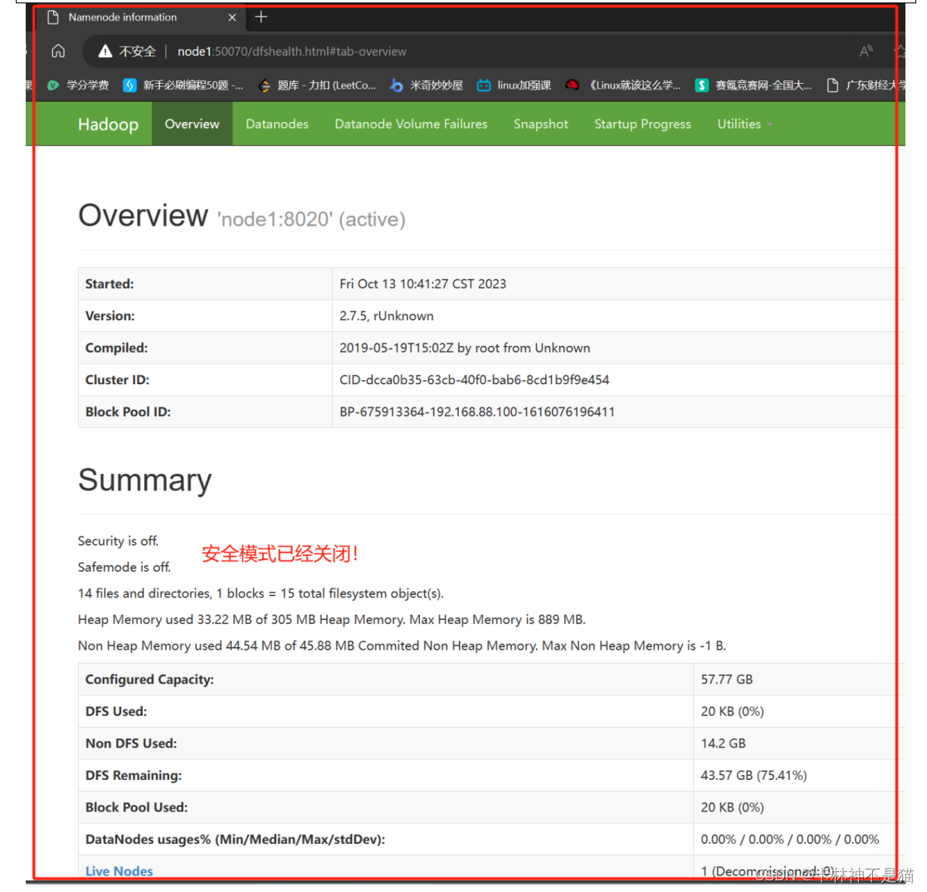
Task: Click the Configured Capacity value 57.77 GB
Action: [x=727, y=680]
